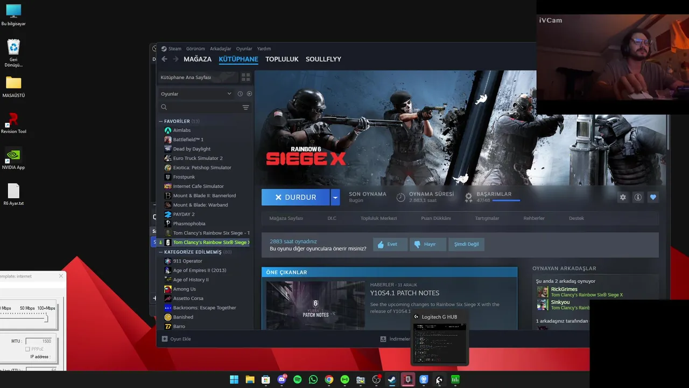Image resolution: width=689 pixels, height=388 pixels.
Task: Open the grid collections view icon
Action: (x=245, y=77)
